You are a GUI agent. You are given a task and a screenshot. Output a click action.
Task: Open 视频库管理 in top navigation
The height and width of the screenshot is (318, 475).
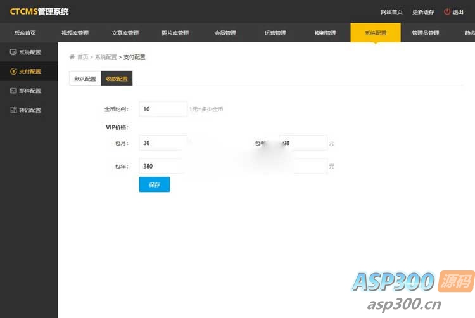click(x=75, y=33)
